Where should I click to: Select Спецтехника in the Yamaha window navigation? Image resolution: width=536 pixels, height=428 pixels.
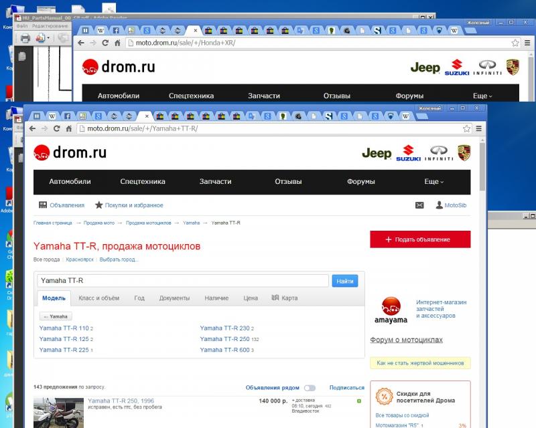[x=143, y=182]
